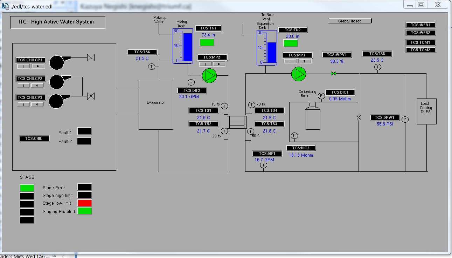Click the Fault 1 indicator box
This screenshot has height=258, width=452.
tap(84, 131)
